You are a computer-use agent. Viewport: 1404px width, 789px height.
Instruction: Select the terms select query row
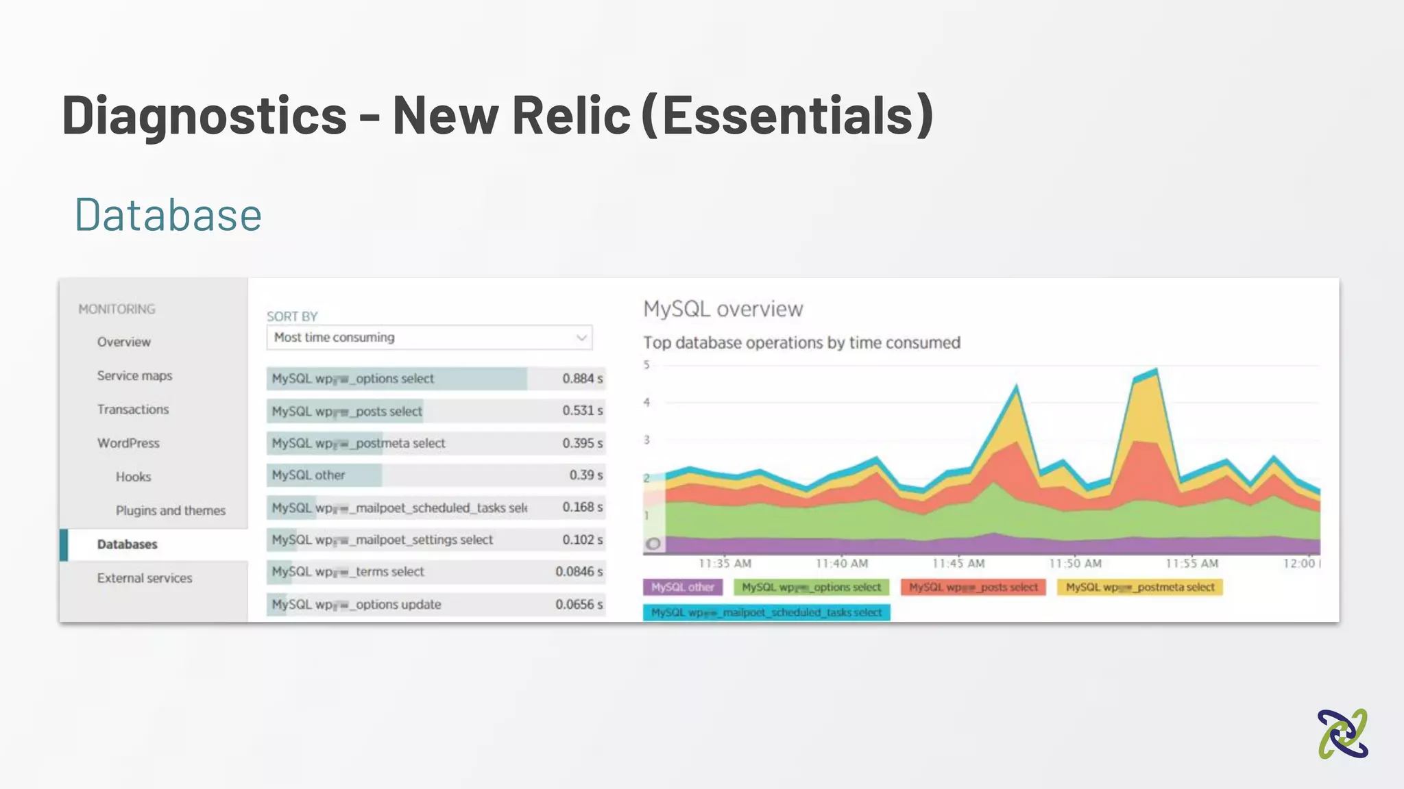(436, 572)
